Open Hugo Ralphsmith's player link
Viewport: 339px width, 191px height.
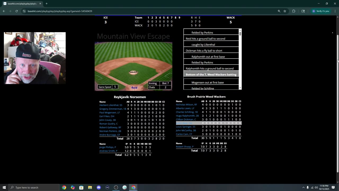(x=187, y=116)
